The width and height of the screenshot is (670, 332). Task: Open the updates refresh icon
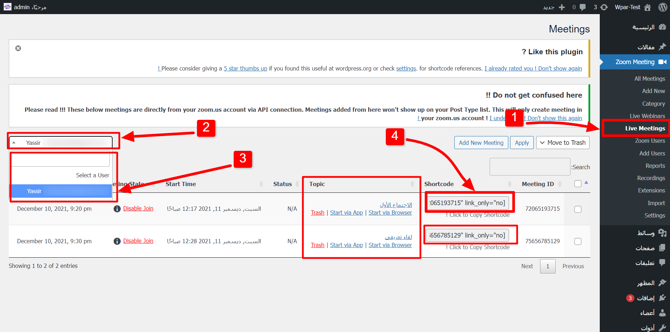(x=604, y=7)
